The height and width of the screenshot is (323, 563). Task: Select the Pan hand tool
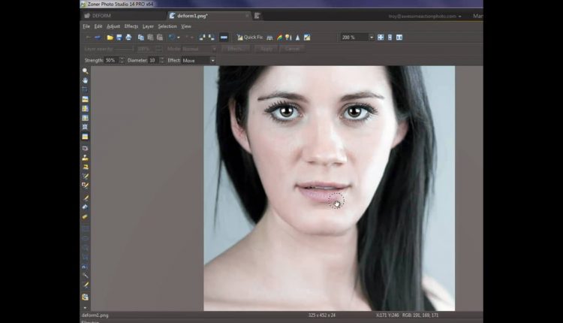pos(85,80)
